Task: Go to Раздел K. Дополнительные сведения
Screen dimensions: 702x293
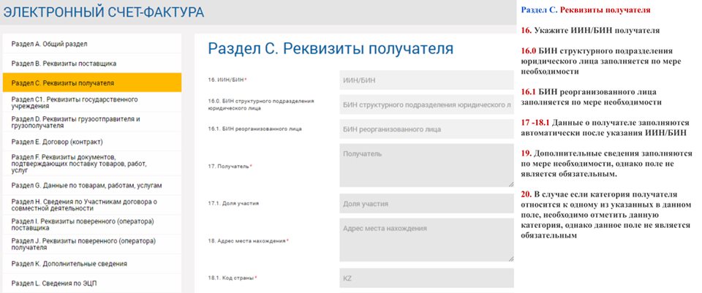Action: pos(91,264)
